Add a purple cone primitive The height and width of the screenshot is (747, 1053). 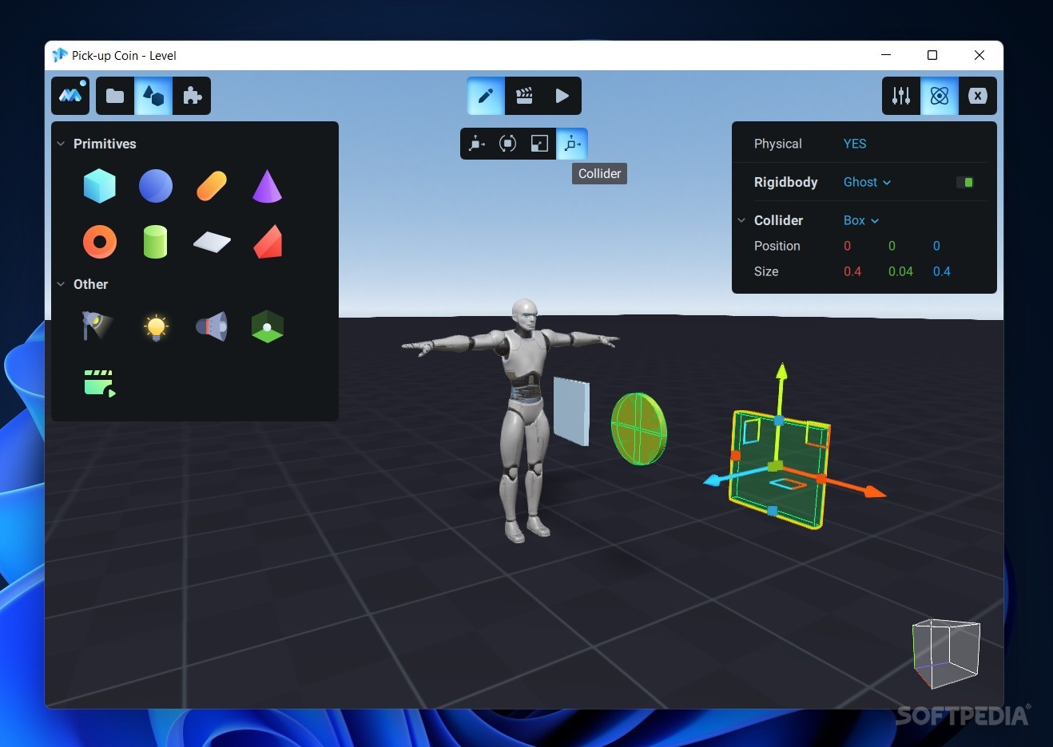pos(268,186)
